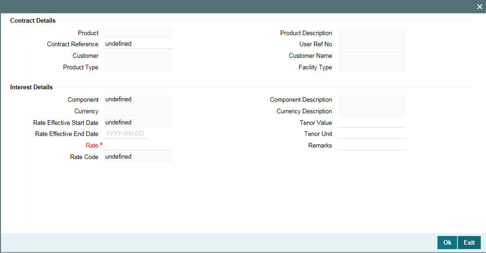
Task: Select the Component Description field
Action: click(372, 99)
